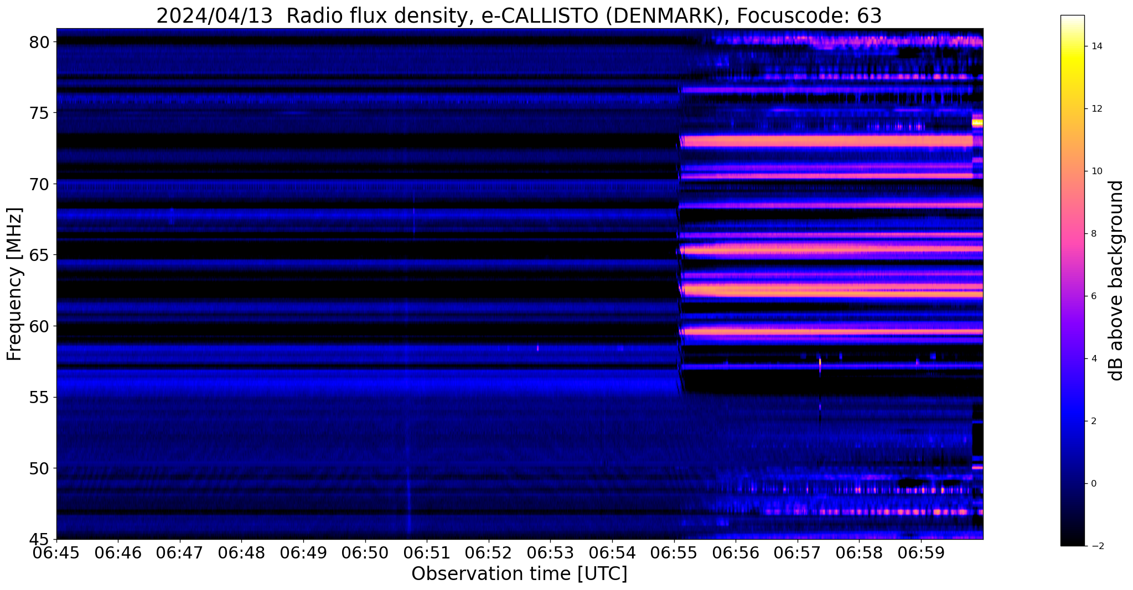The image size is (1133, 590).
Task: Click the 06:46 time tick label
Action: point(118,552)
